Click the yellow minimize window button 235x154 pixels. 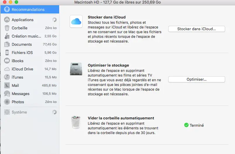coord(11,2)
